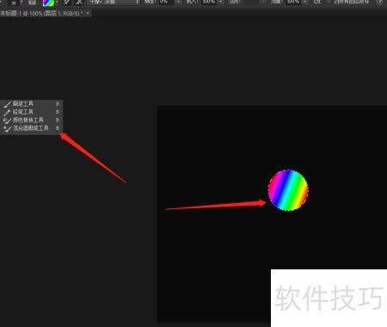
Task: Toggle clean brush after each stroke
Action: click(79, 3)
